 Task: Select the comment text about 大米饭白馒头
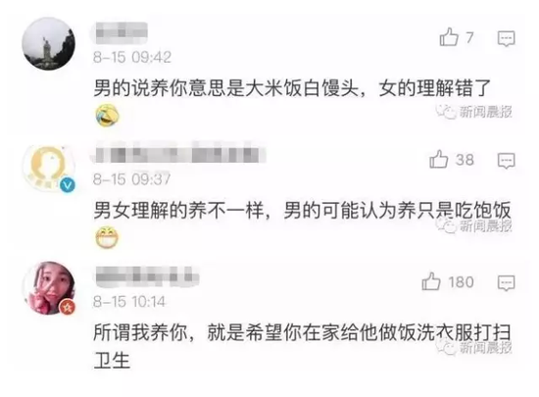(292, 88)
